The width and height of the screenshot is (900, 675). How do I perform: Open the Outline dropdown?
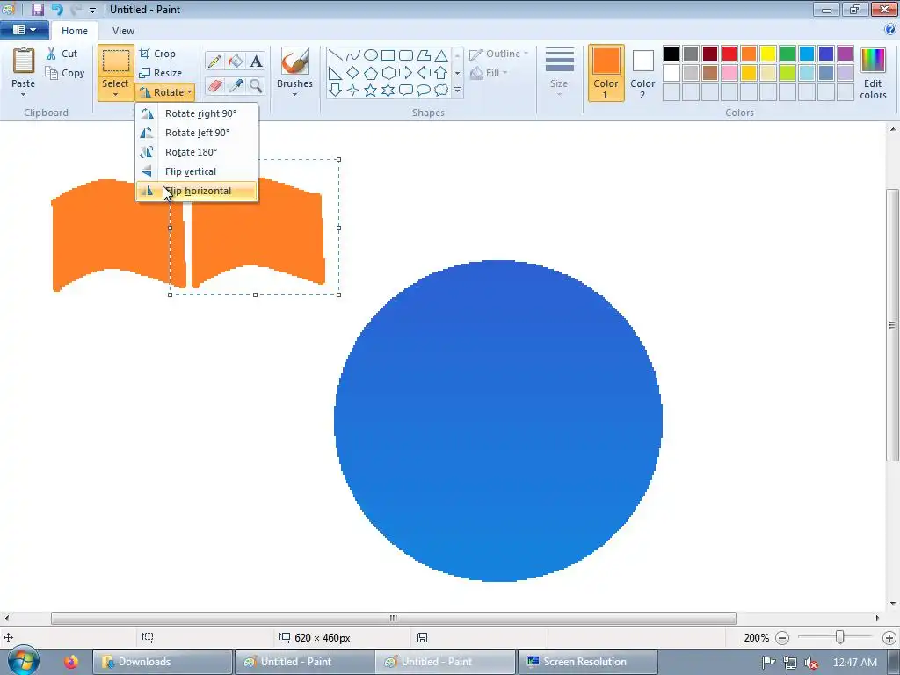(499, 54)
